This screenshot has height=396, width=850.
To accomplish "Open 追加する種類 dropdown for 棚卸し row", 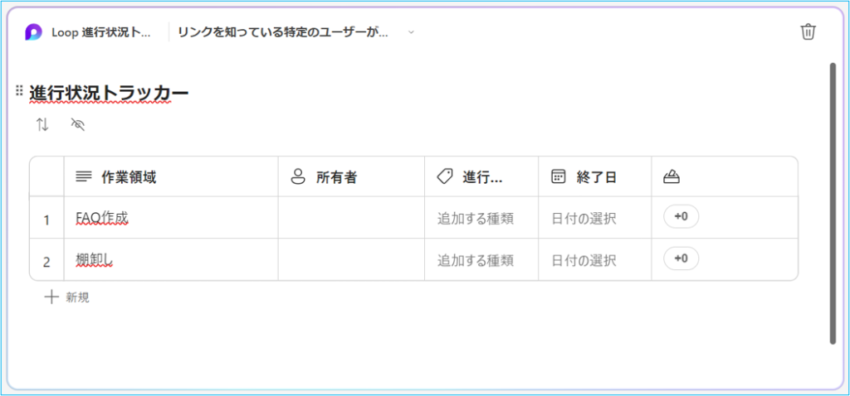I will coord(476,260).
